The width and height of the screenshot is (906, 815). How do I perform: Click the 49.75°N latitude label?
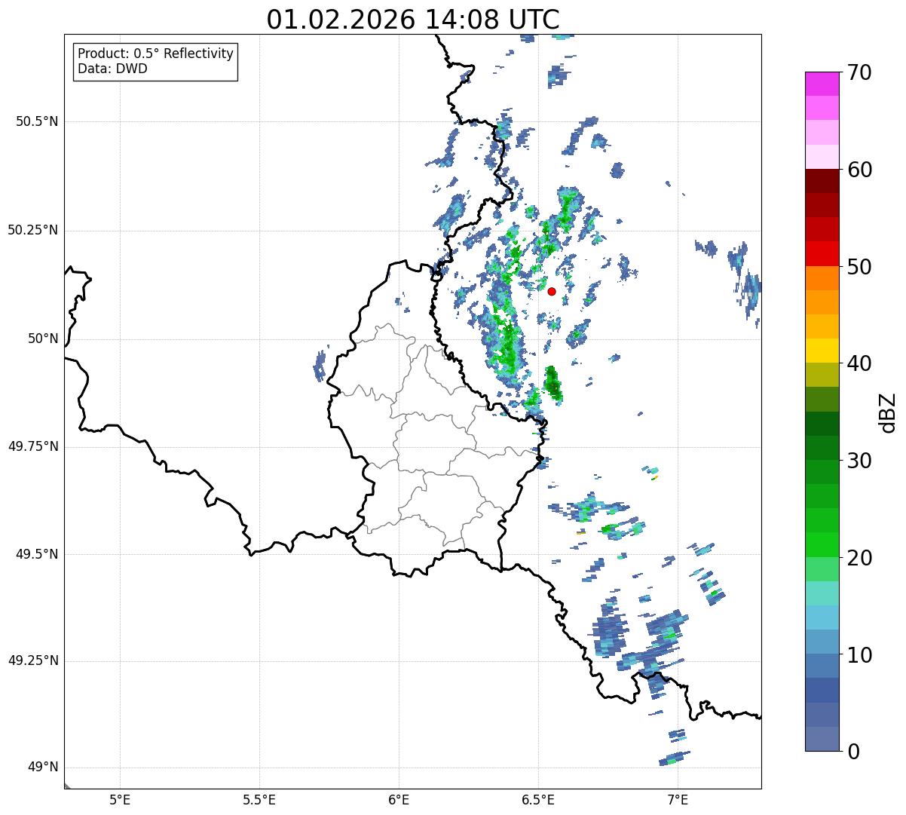(x=32, y=446)
